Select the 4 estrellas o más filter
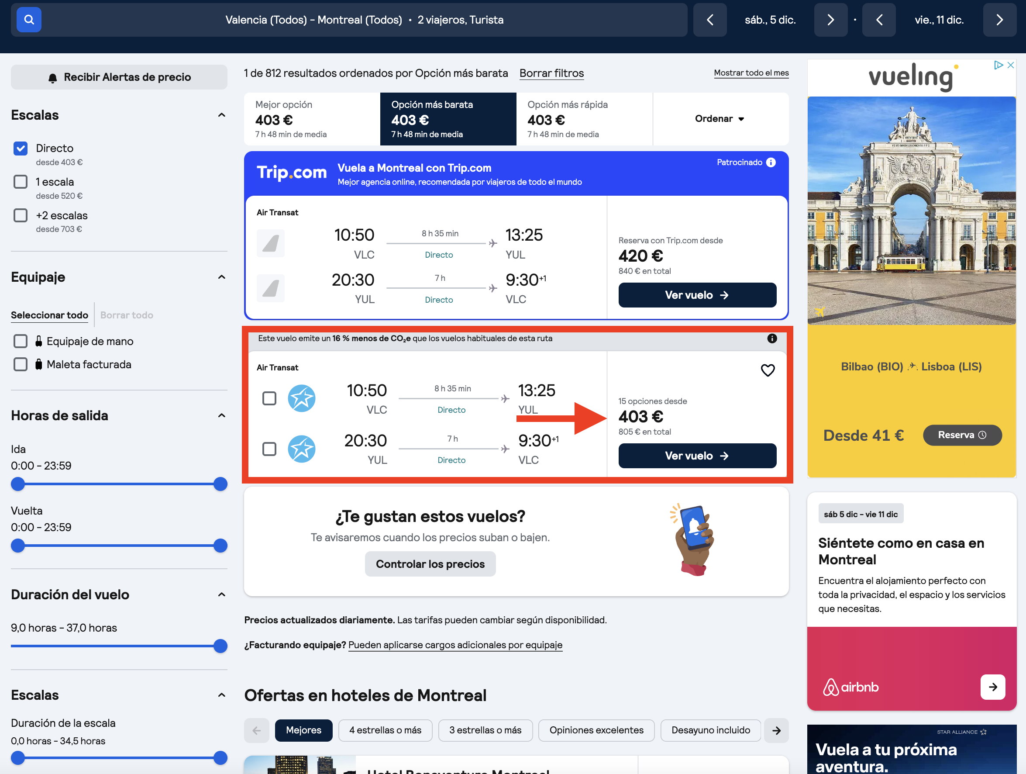This screenshot has height=774, width=1026. (385, 730)
